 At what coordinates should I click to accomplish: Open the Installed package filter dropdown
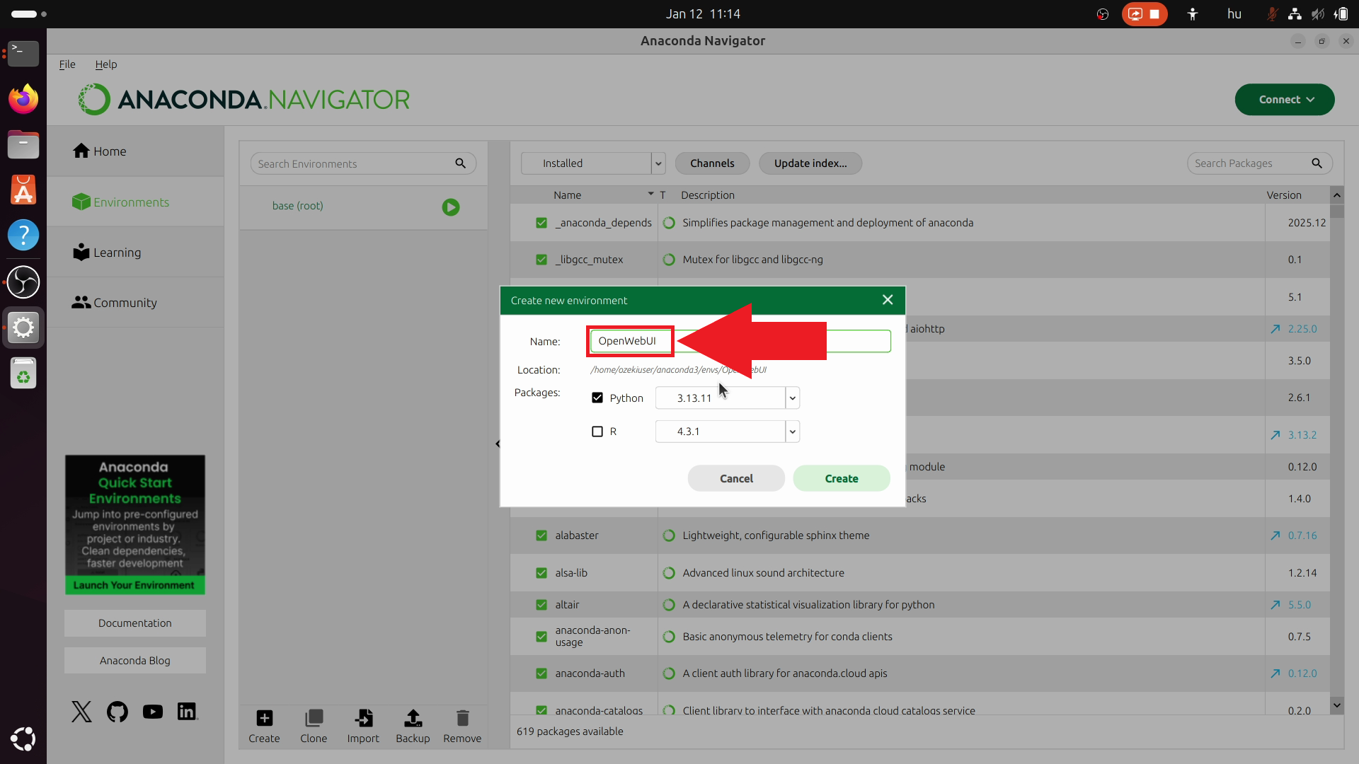658,163
